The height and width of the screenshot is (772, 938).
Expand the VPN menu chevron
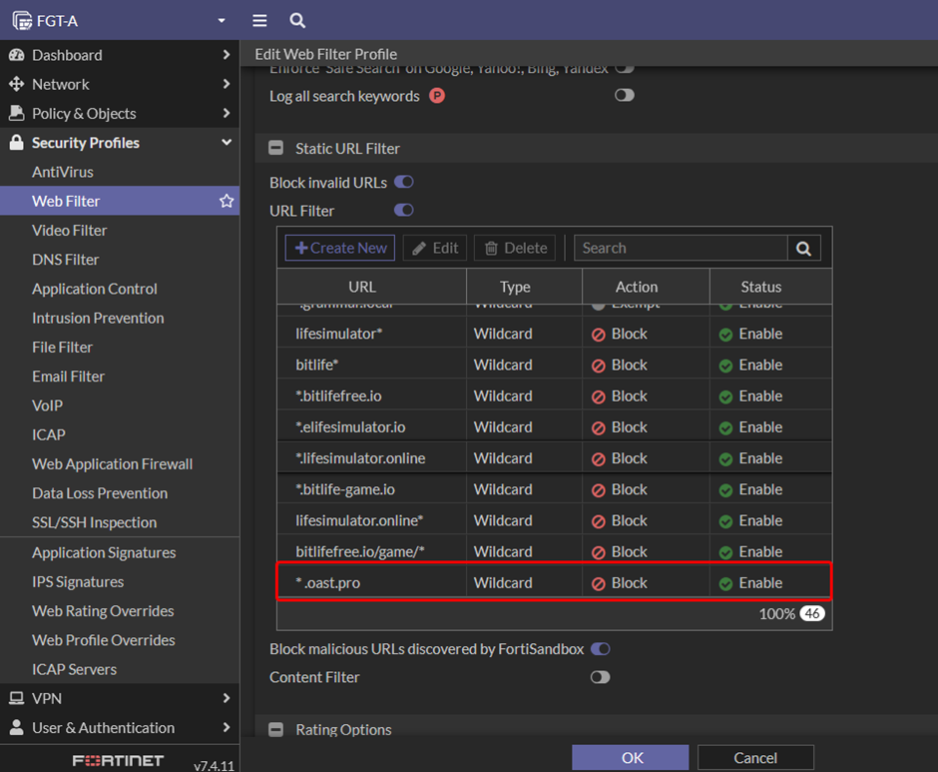coord(227,698)
